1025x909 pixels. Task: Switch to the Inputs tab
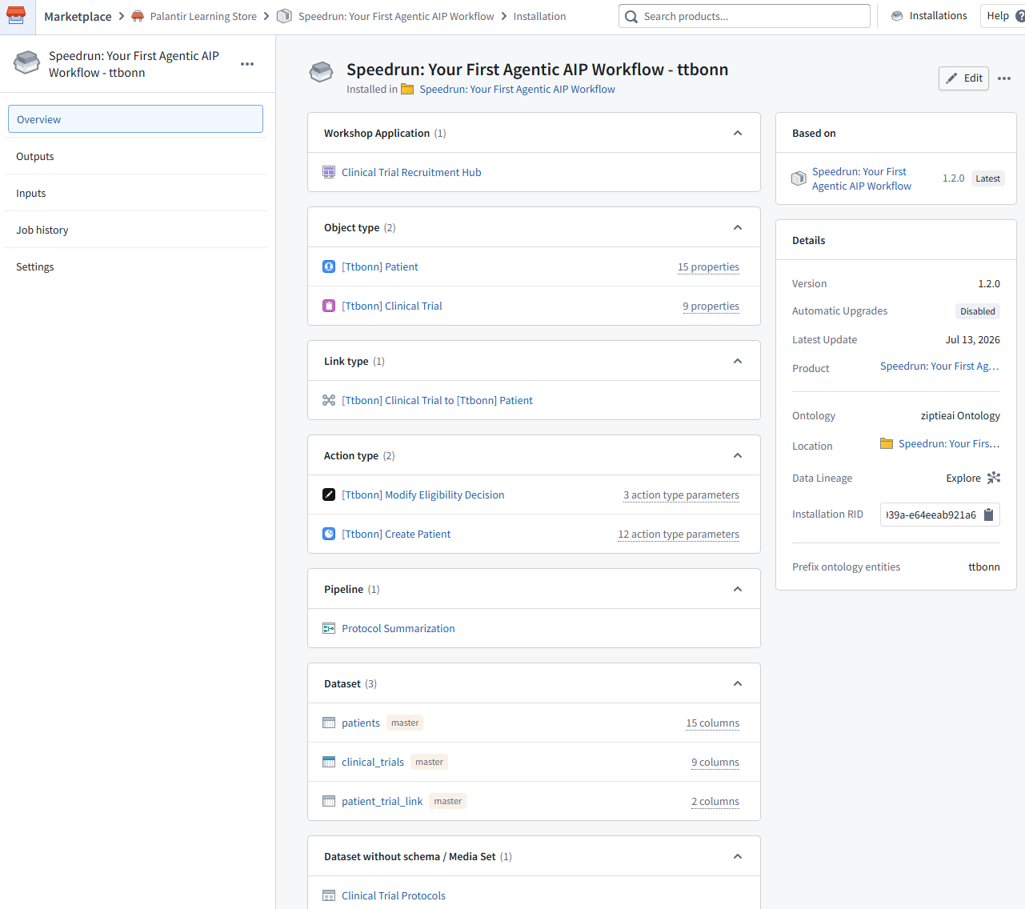(x=135, y=193)
